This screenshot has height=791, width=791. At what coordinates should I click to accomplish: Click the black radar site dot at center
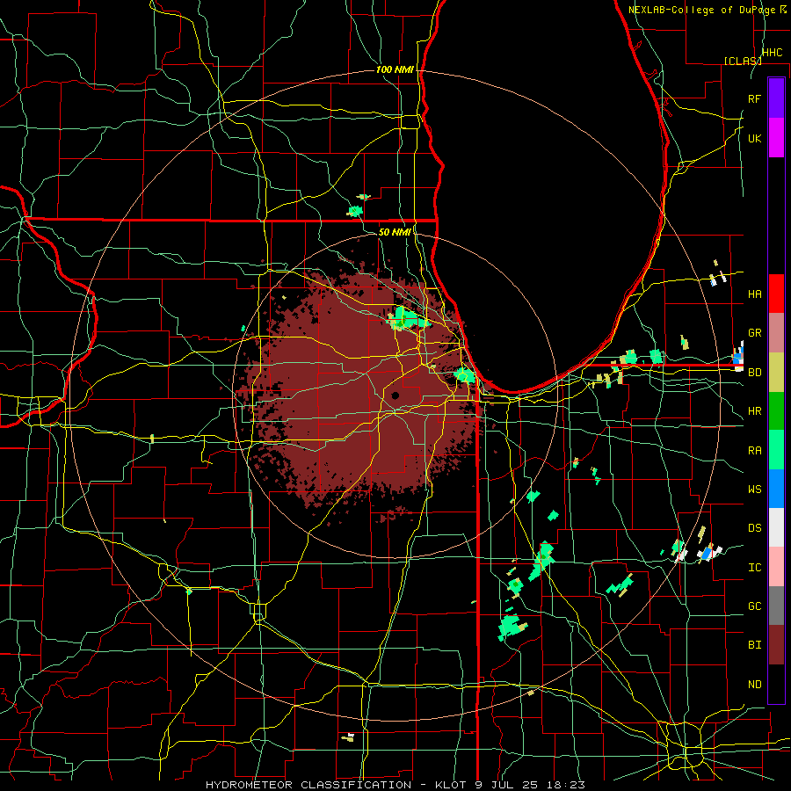[x=395, y=395]
